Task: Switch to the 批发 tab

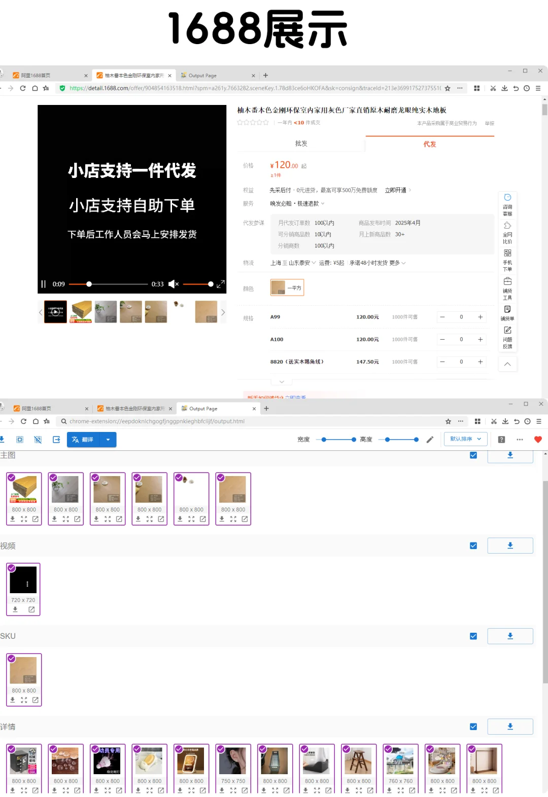Action: point(301,143)
